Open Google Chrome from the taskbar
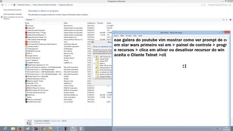 coord(43,128)
